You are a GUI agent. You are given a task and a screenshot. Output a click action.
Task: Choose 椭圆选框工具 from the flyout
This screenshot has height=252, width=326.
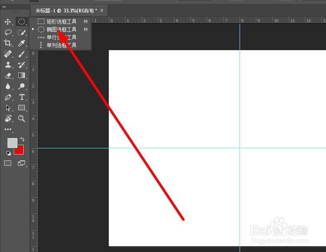(x=60, y=29)
